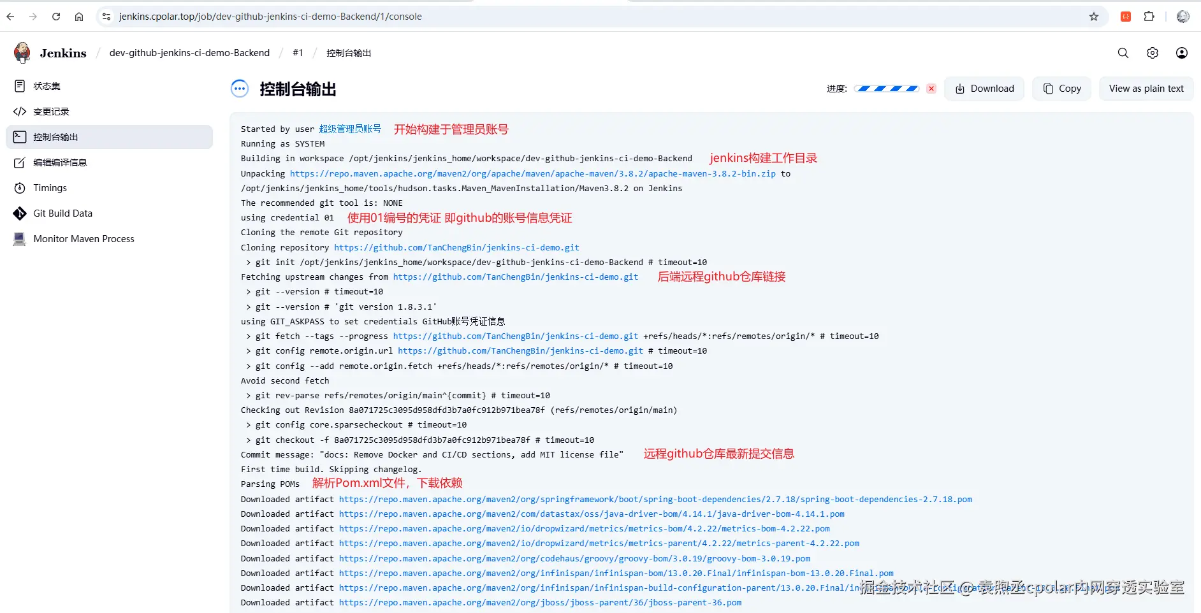Open 变更记录 in the sidebar

click(110, 112)
